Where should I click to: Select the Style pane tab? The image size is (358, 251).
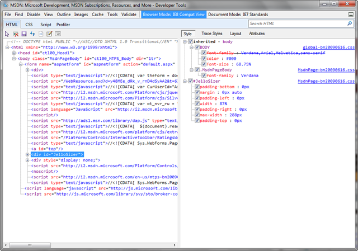point(188,34)
